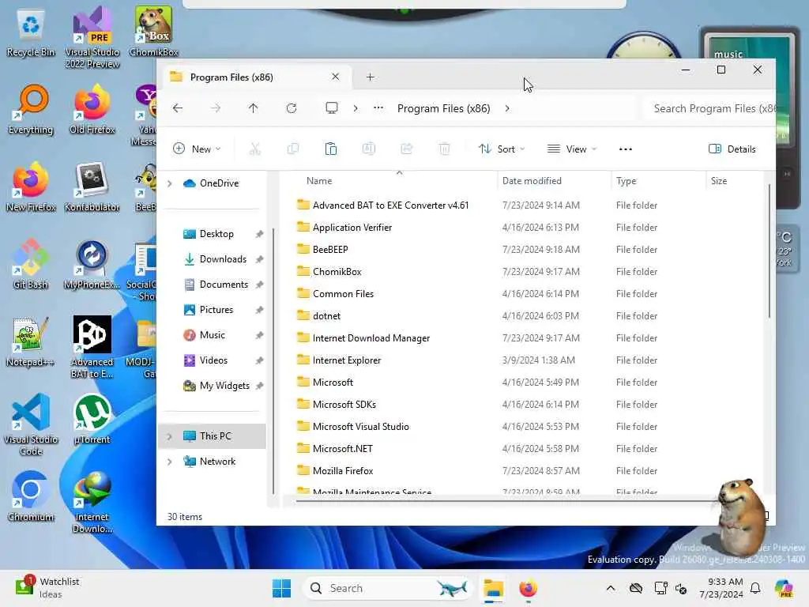Show hidden breadcrumb path via the ellipsis
This screenshot has height=607, width=809.
(378, 108)
